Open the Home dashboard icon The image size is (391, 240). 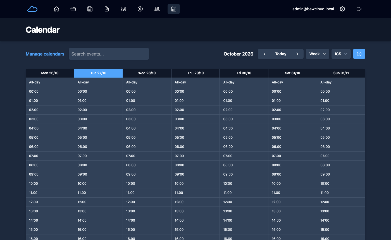[x=56, y=9]
